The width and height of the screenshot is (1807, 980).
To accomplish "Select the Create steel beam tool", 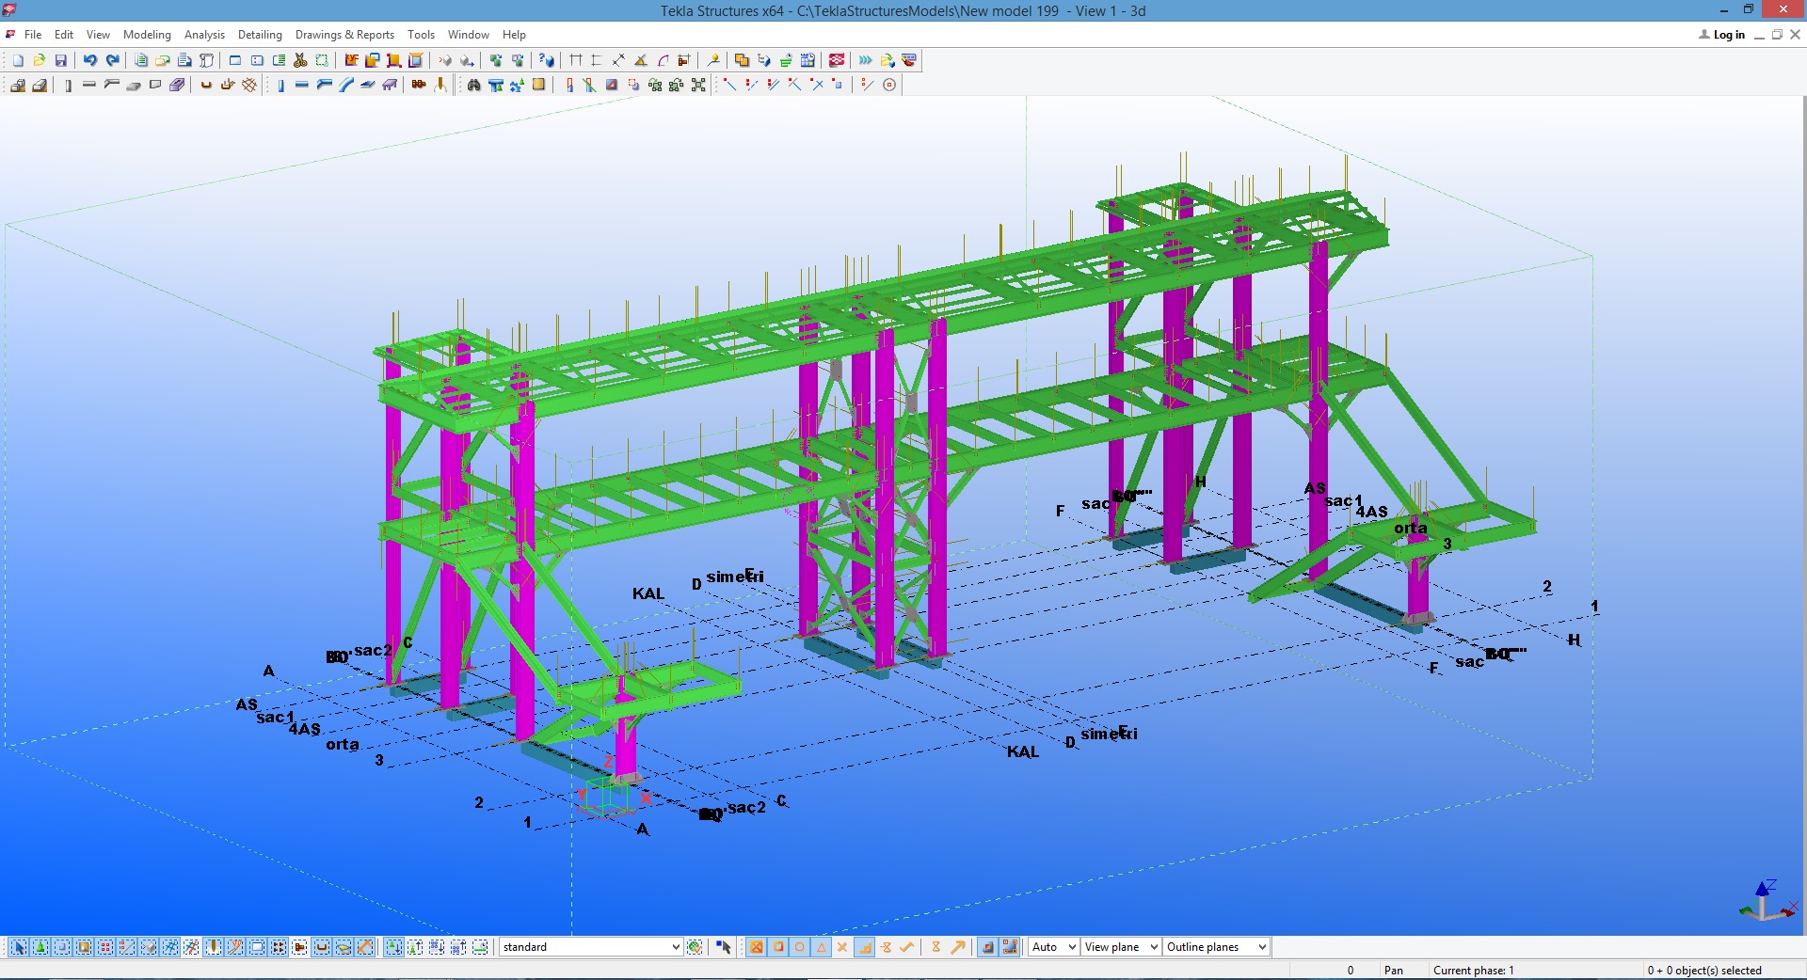I will [302, 86].
